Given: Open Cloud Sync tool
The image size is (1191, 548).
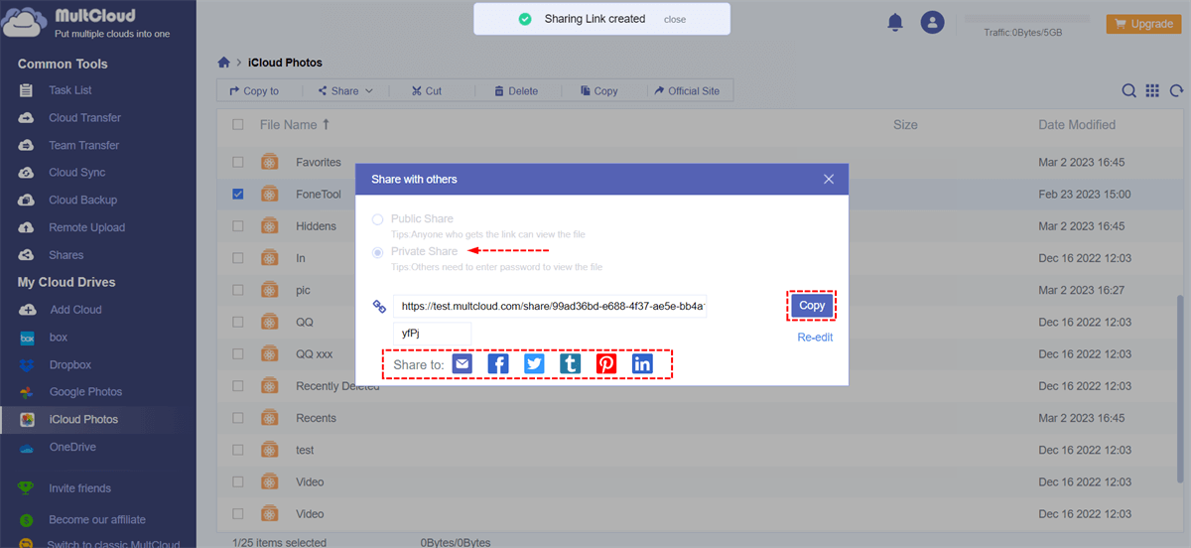Looking at the screenshot, I should (x=76, y=173).
